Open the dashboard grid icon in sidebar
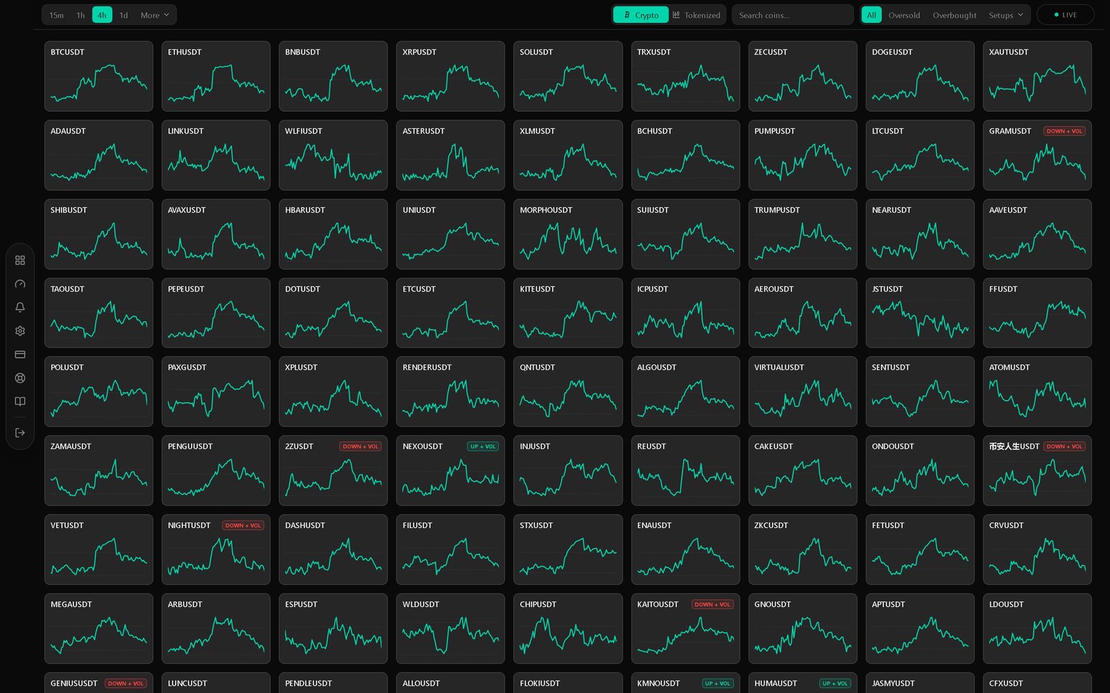Screen dimensions: 1110x693 pyautogui.click(x=20, y=260)
